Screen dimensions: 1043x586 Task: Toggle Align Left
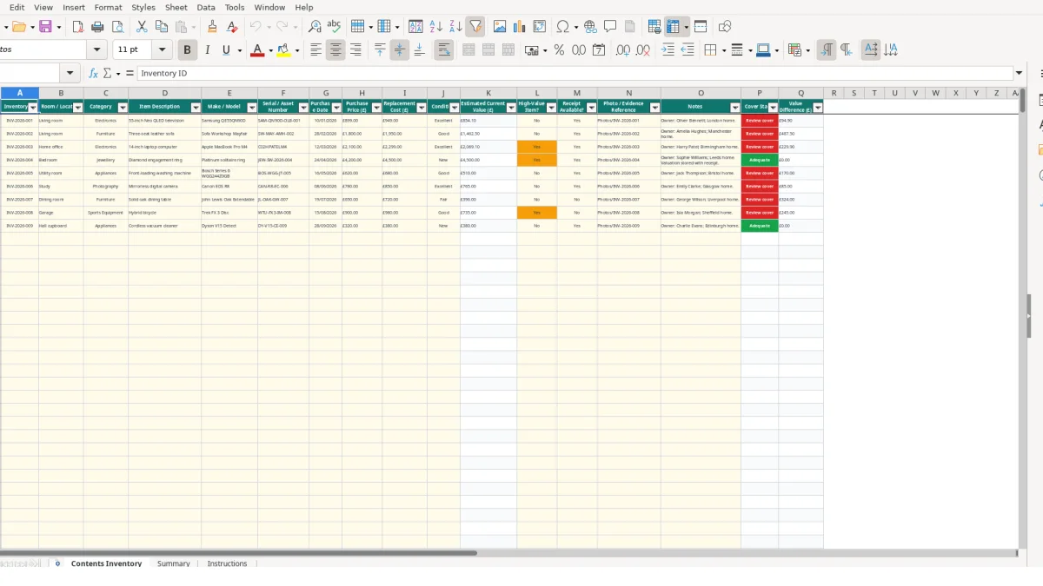point(316,50)
